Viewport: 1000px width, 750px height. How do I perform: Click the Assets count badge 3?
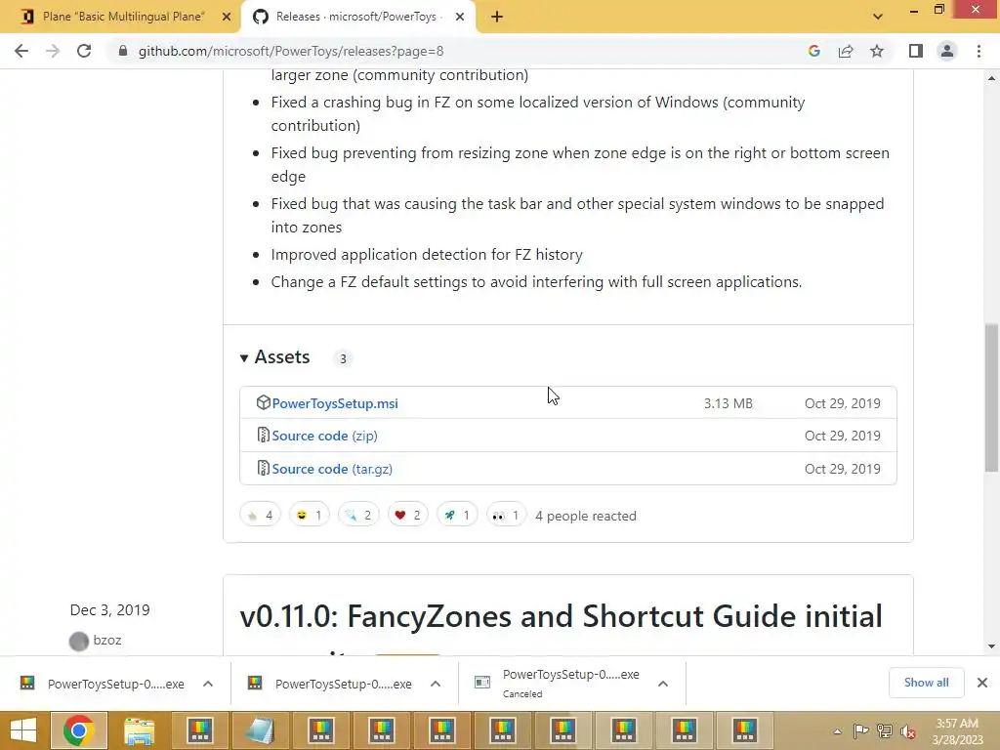(343, 358)
